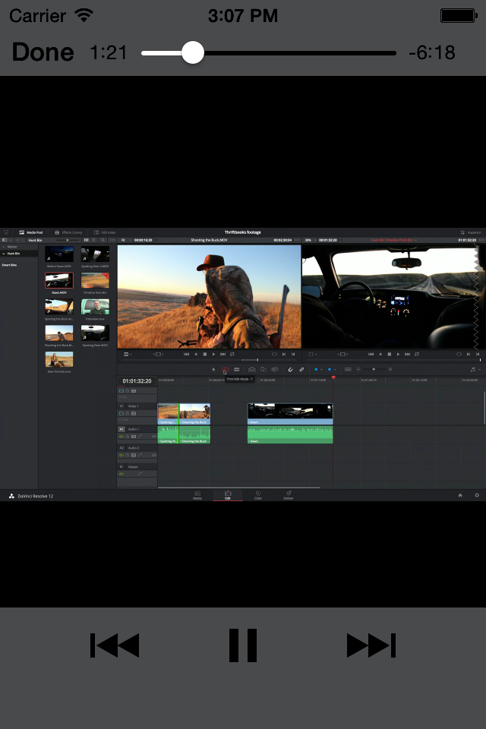Select the Blade Edit Mode tool
The height and width of the screenshot is (729, 486).
point(237,369)
